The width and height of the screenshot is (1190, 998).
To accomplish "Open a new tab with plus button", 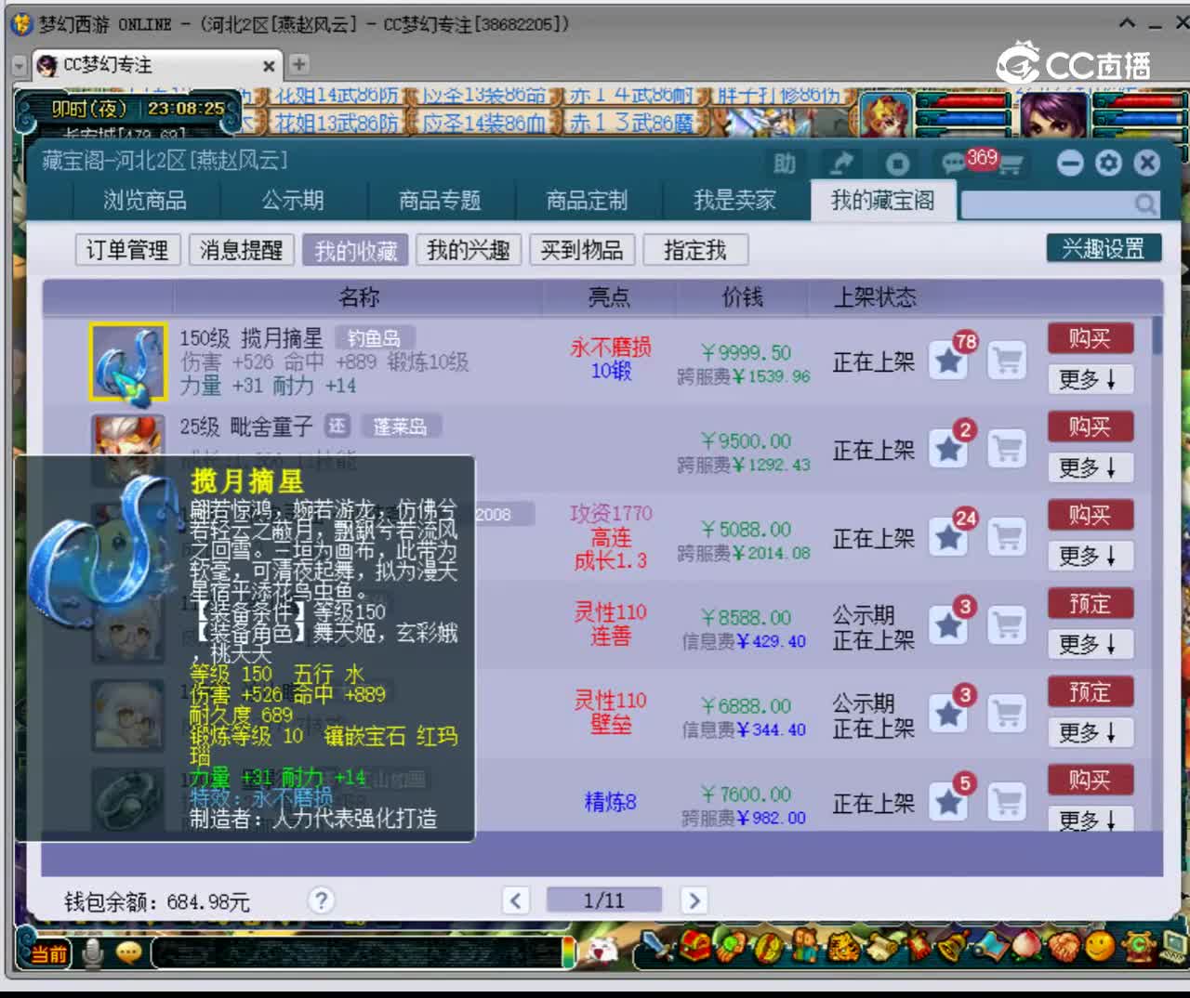I will click(298, 64).
